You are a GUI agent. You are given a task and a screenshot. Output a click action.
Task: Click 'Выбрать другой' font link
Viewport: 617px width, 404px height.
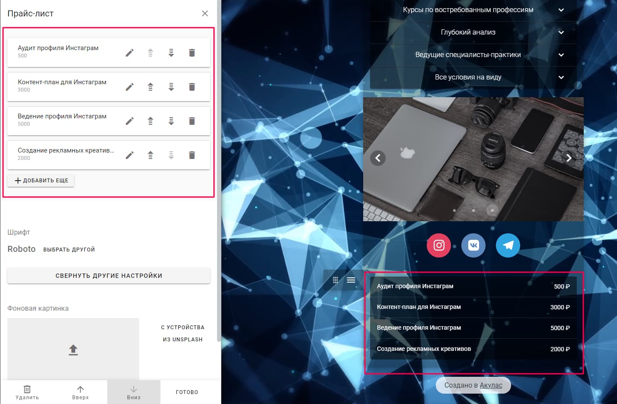(x=69, y=249)
